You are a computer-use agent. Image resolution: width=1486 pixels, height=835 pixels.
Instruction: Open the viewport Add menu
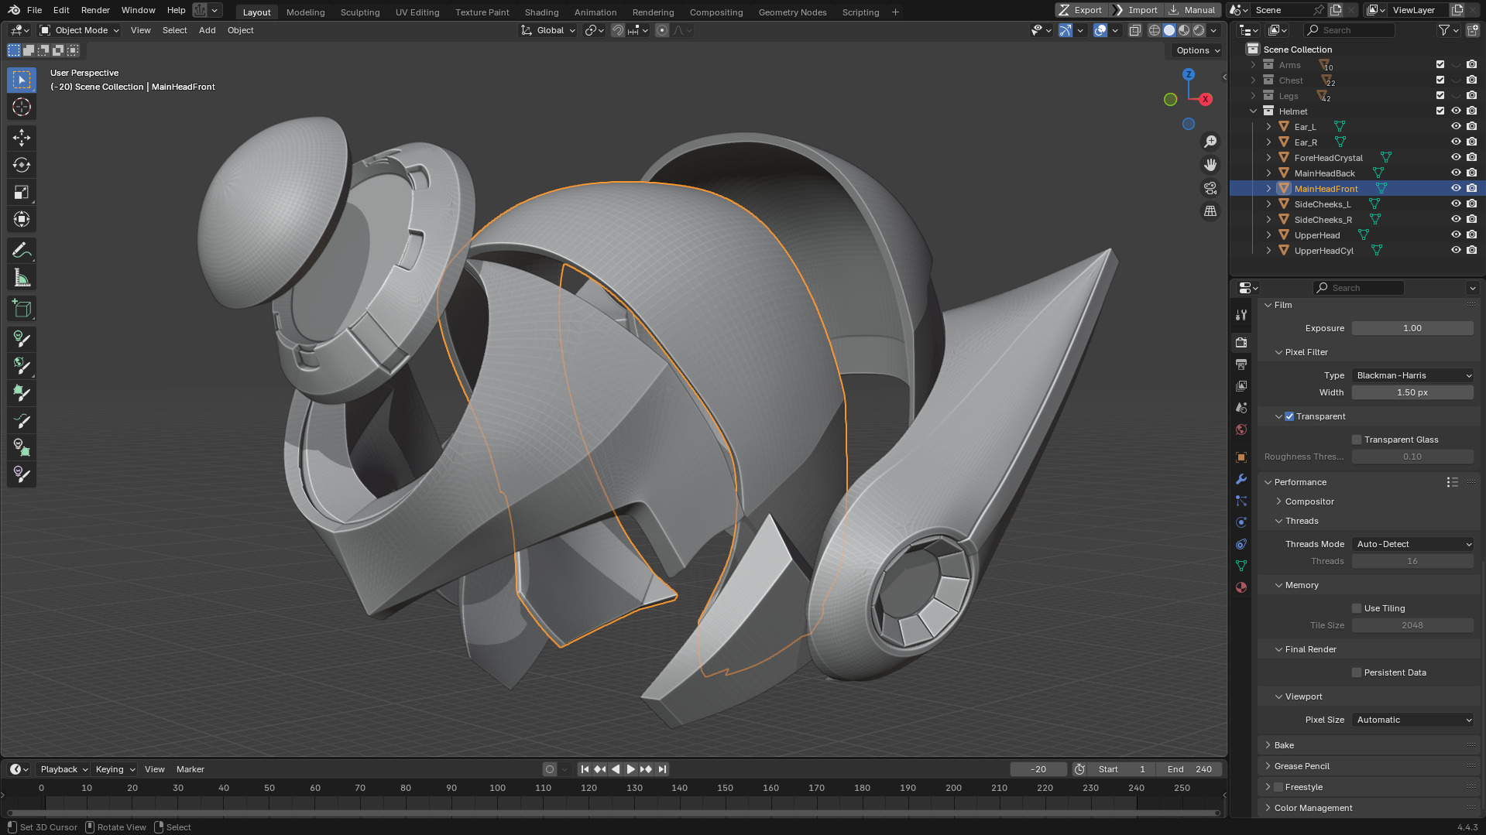pyautogui.click(x=207, y=30)
